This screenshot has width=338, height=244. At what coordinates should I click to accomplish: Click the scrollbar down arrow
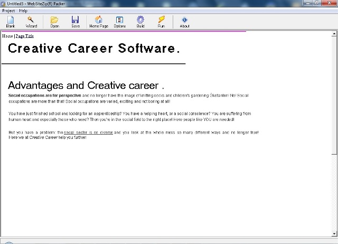334,233
